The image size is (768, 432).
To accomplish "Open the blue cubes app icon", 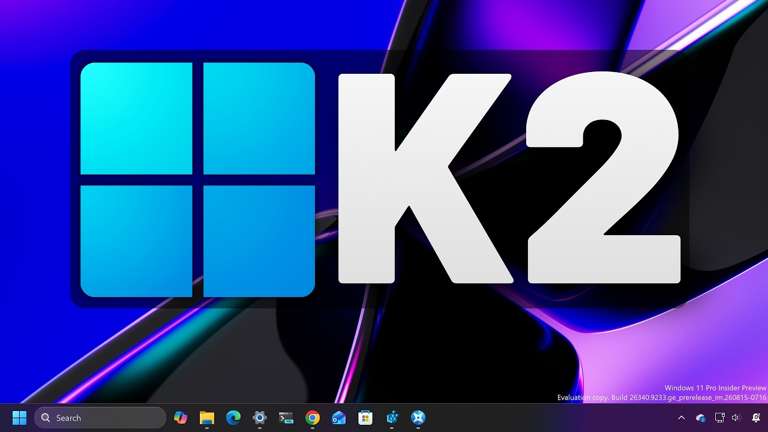I will click(392, 418).
